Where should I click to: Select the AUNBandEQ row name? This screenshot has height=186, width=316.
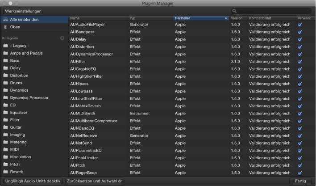[x=82, y=128]
